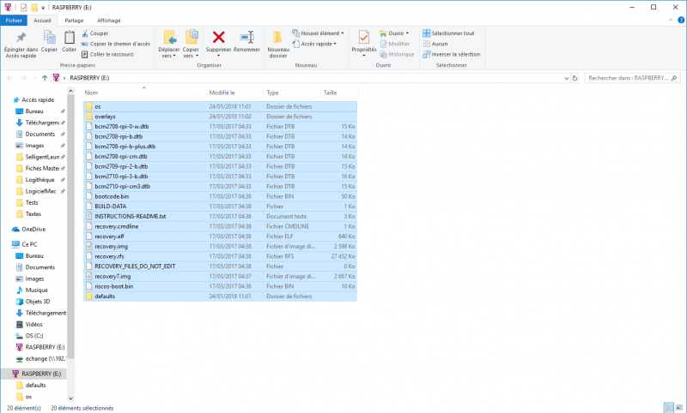687x413 pixels.
Task: Click the red Supprimer icon
Action: 219,37
